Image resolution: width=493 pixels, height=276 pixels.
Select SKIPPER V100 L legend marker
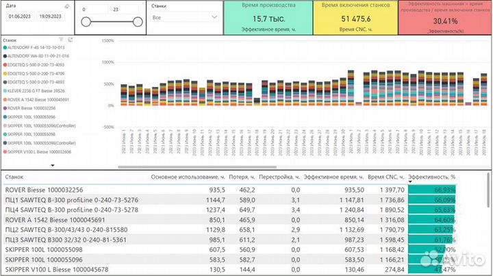point(5,152)
